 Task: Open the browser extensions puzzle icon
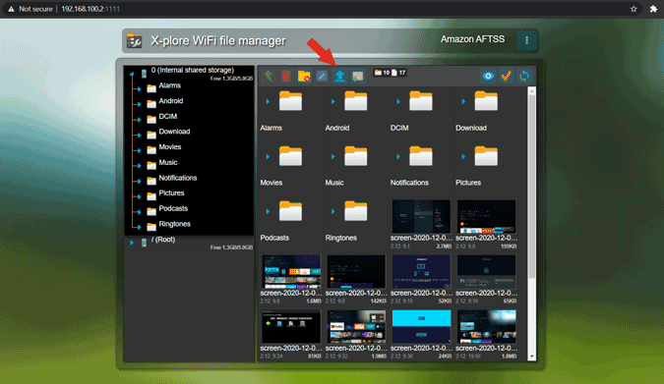[653, 9]
